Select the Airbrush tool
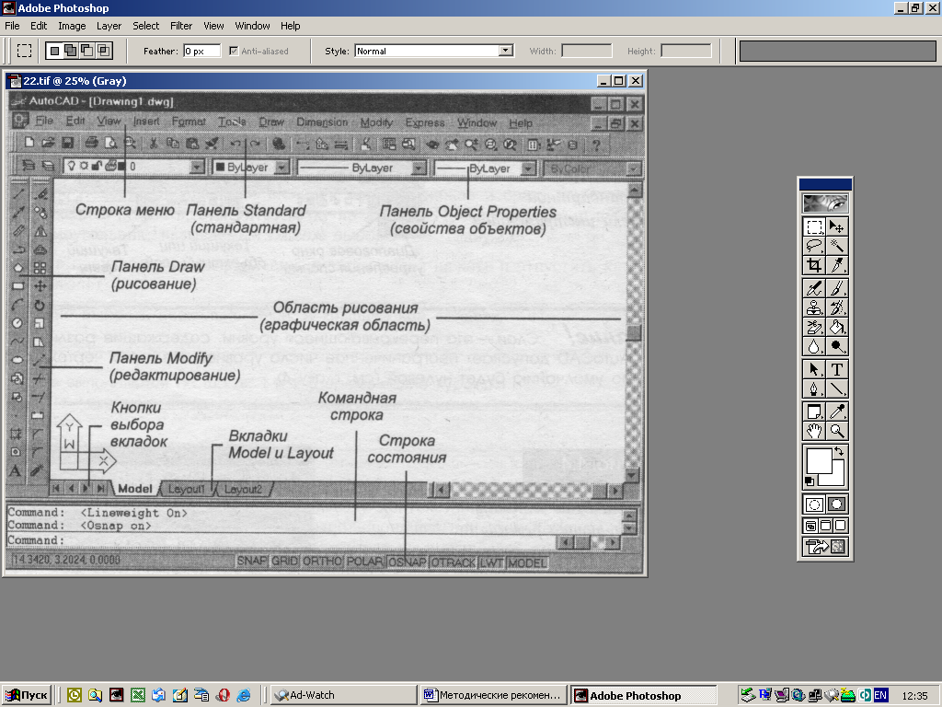 point(814,288)
